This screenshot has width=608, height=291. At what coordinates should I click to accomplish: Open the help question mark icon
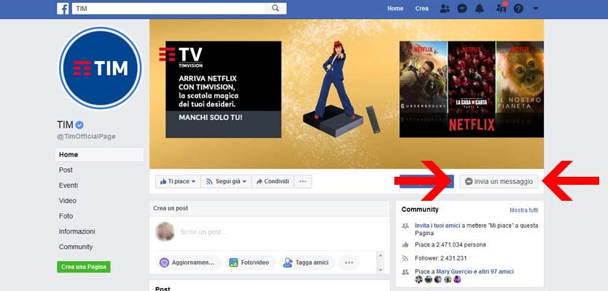coord(518,9)
